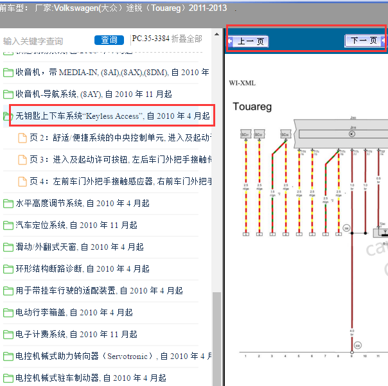
Task: Click PC.35-3384 code label
Action: [x=151, y=39]
